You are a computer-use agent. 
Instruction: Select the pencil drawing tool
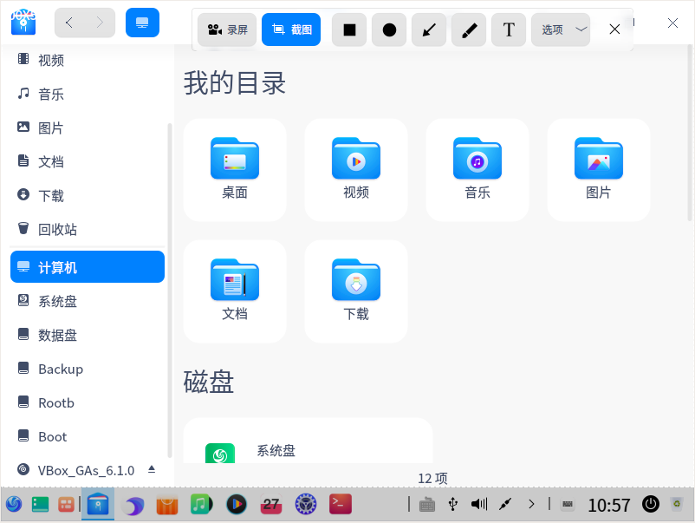(x=469, y=29)
